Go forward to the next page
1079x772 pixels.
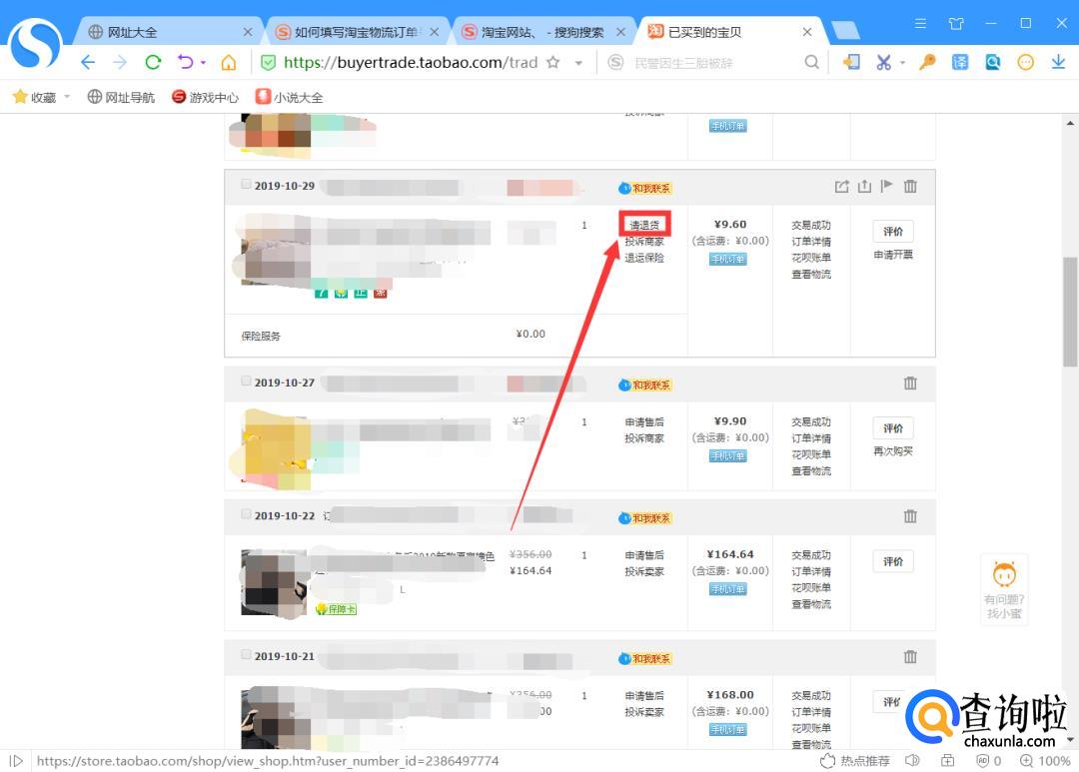click(120, 63)
